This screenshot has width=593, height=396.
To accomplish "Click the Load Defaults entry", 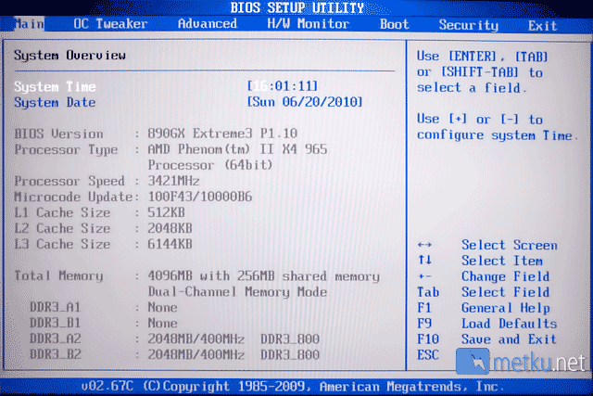I will (x=509, y=324).
